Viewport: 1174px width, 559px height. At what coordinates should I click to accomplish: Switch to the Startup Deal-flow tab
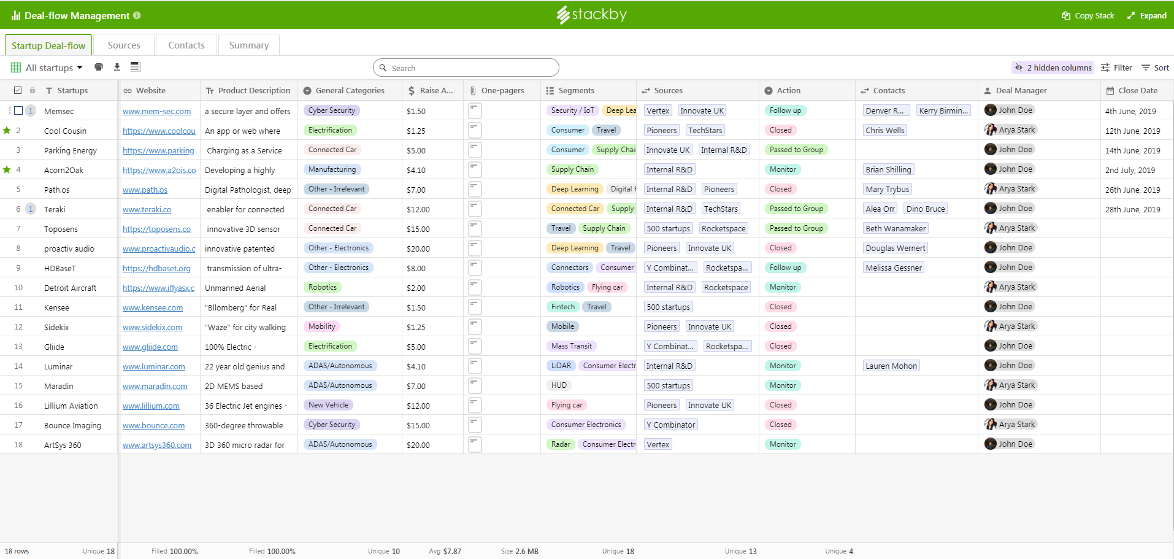pyautogui.click(x=48, y=45)
